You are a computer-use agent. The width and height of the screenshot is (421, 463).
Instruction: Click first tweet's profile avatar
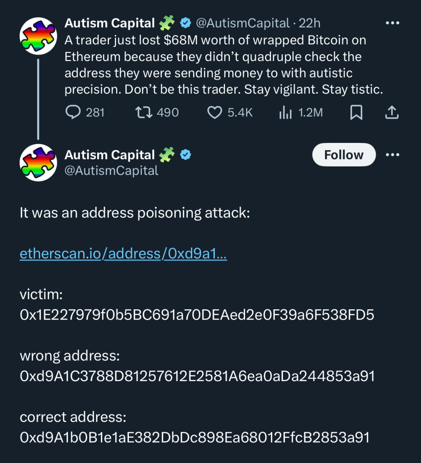pyautogui.click(x=38, y=37)
